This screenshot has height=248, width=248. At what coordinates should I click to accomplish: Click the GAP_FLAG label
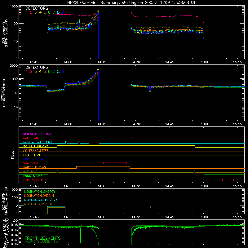[30, 138]
